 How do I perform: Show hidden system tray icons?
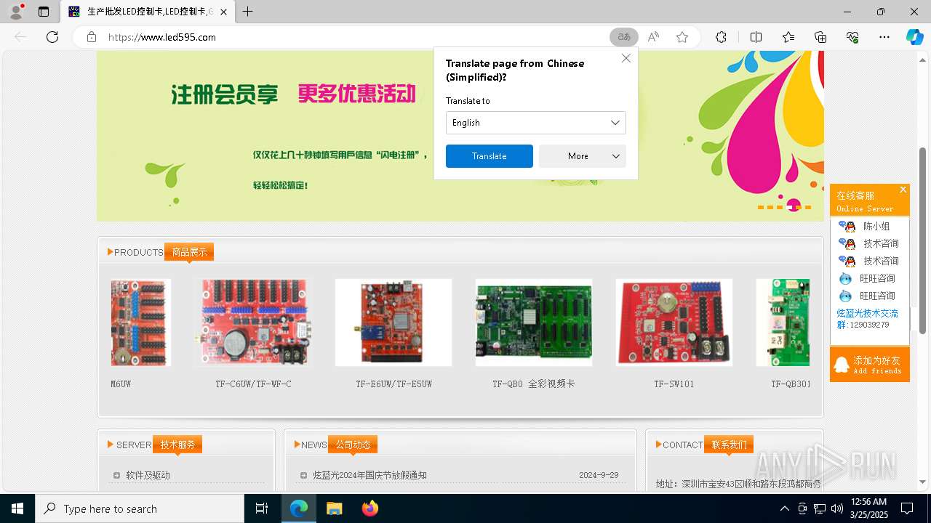pos(784,508)
